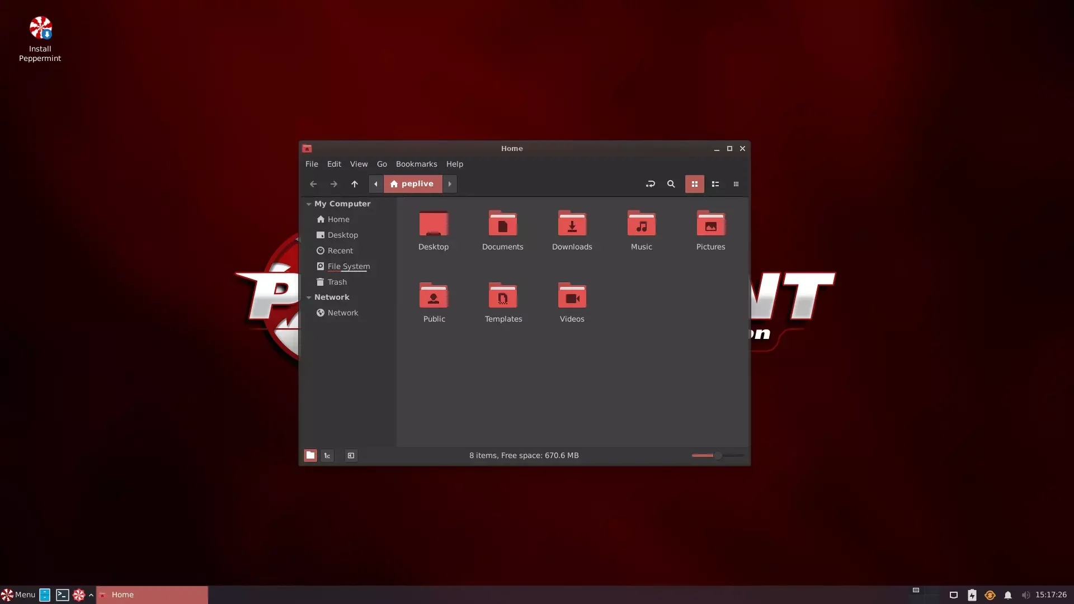The image size is (1074, 604).
Task: Go back to previous location
Action: (x=313, y=184)
